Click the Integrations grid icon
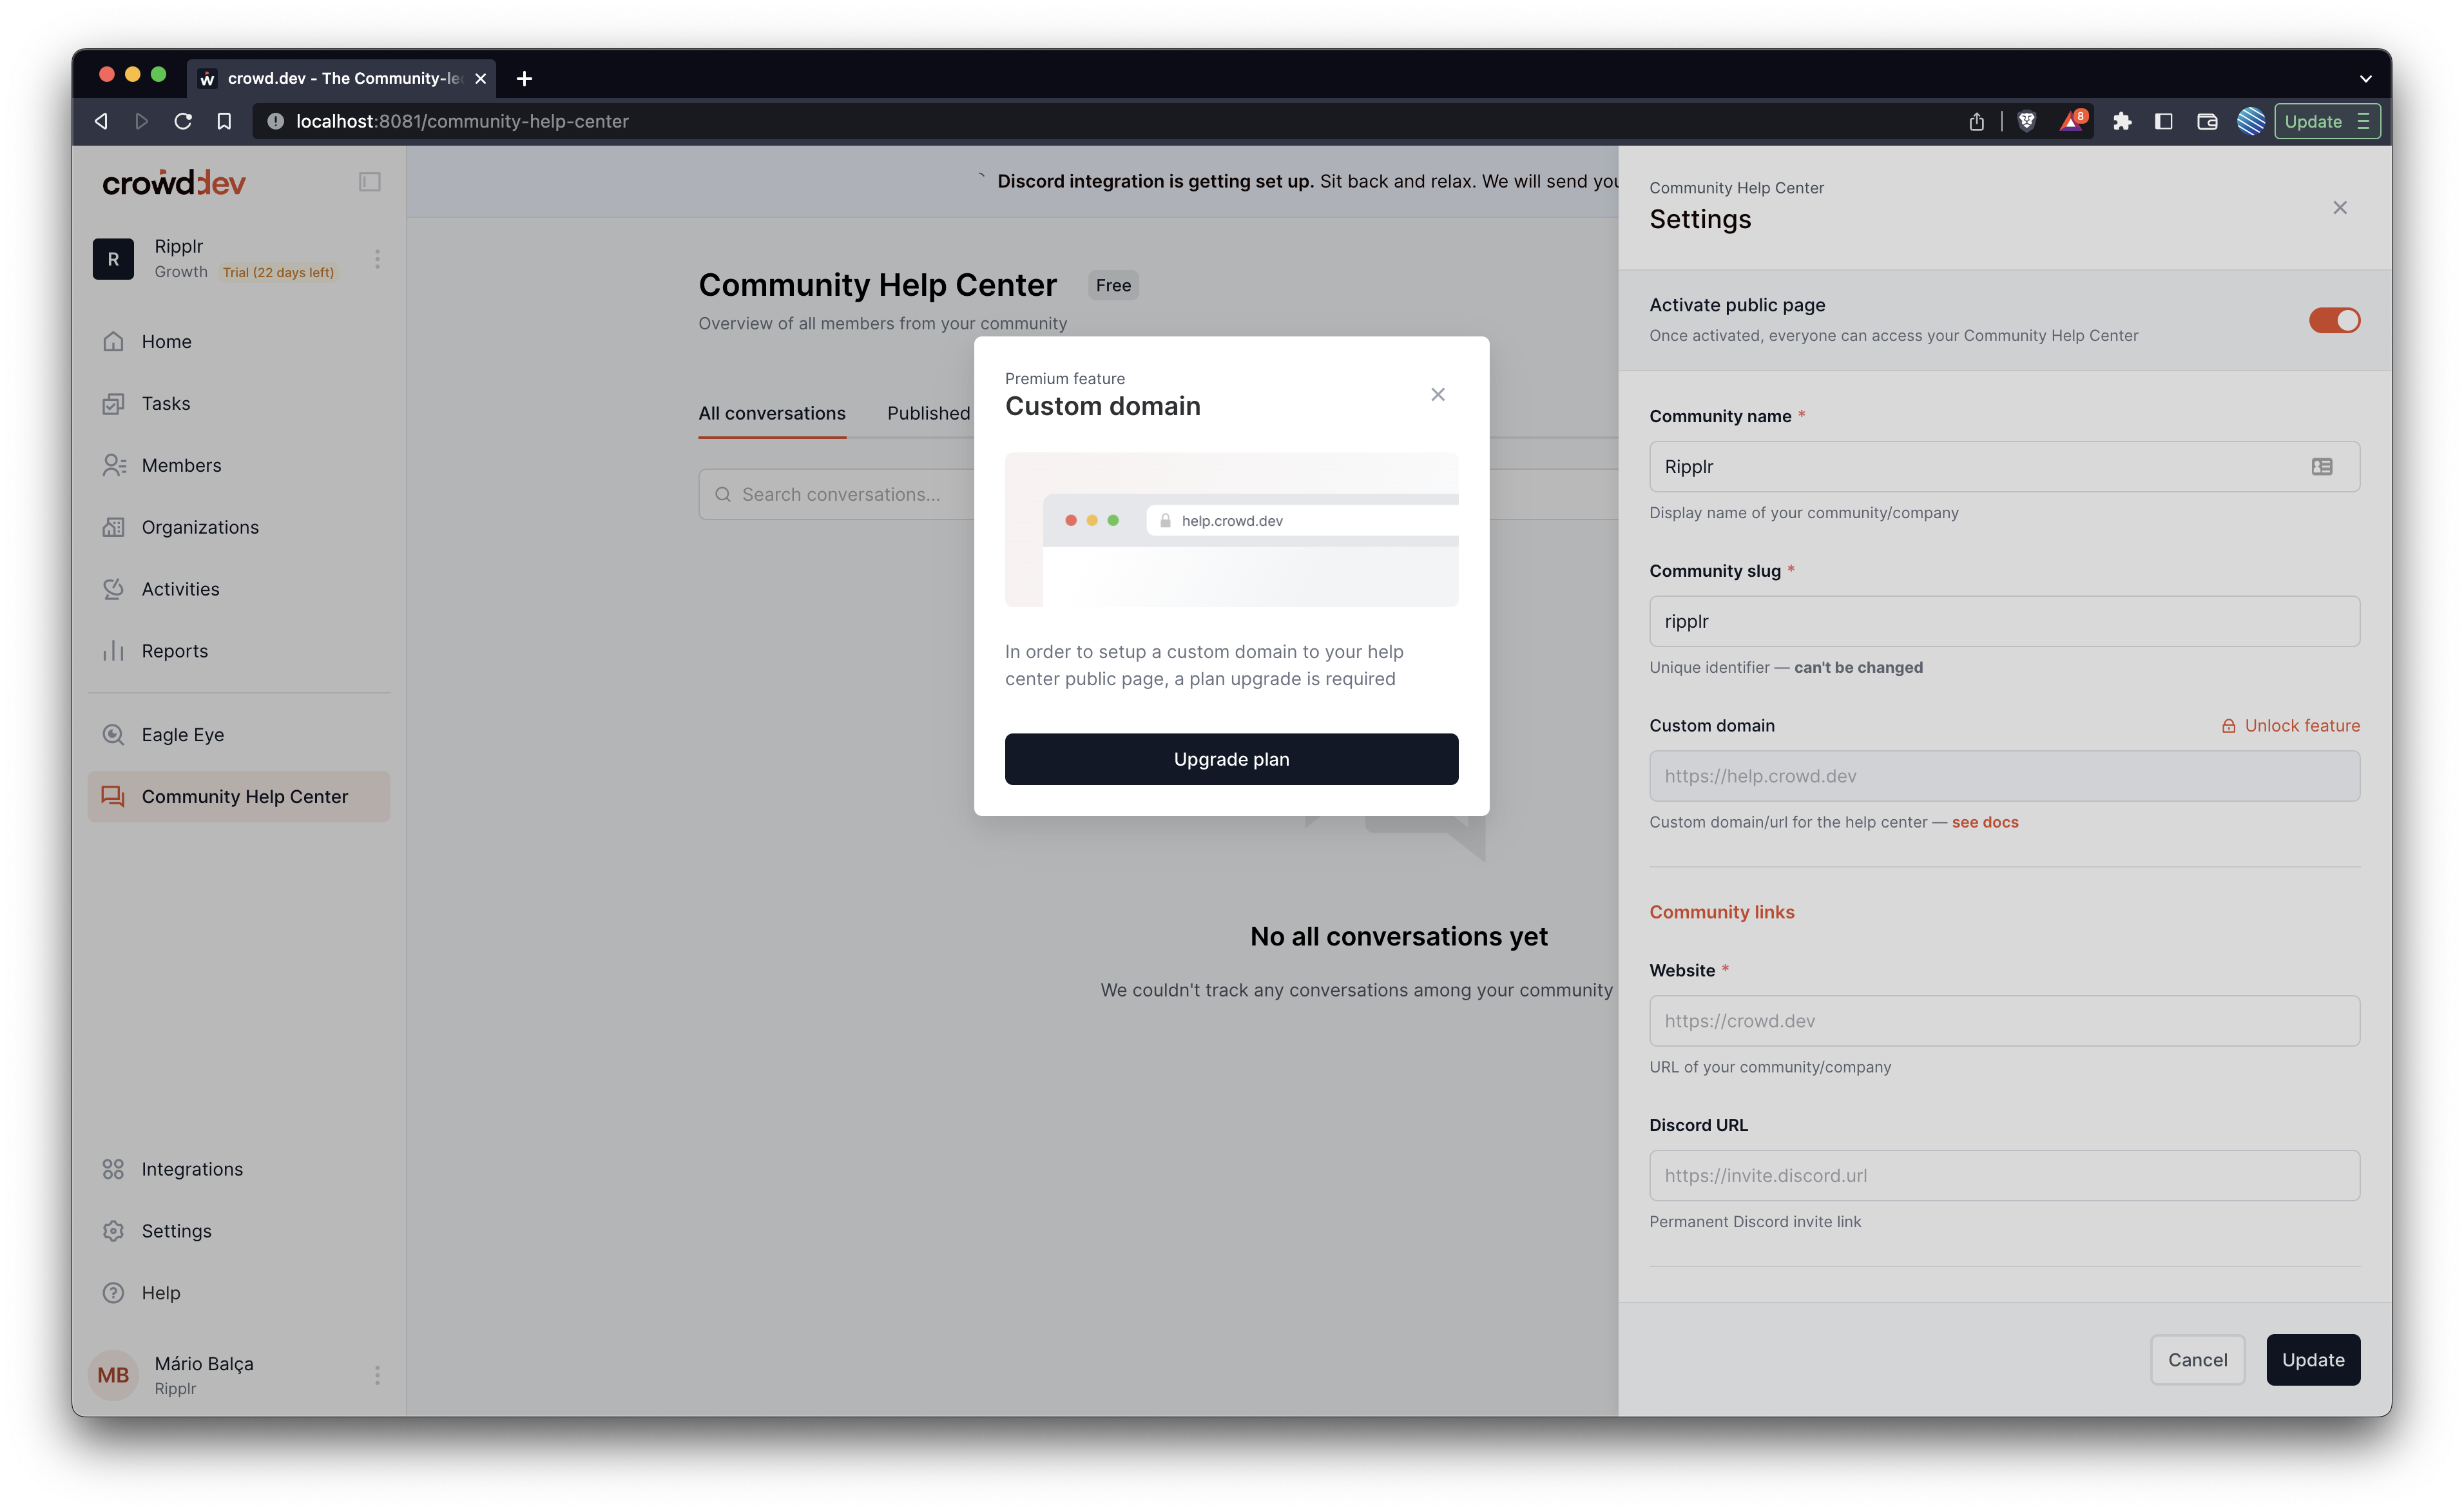This screenshot has width=2464, height=1512. click(113, 1169)
